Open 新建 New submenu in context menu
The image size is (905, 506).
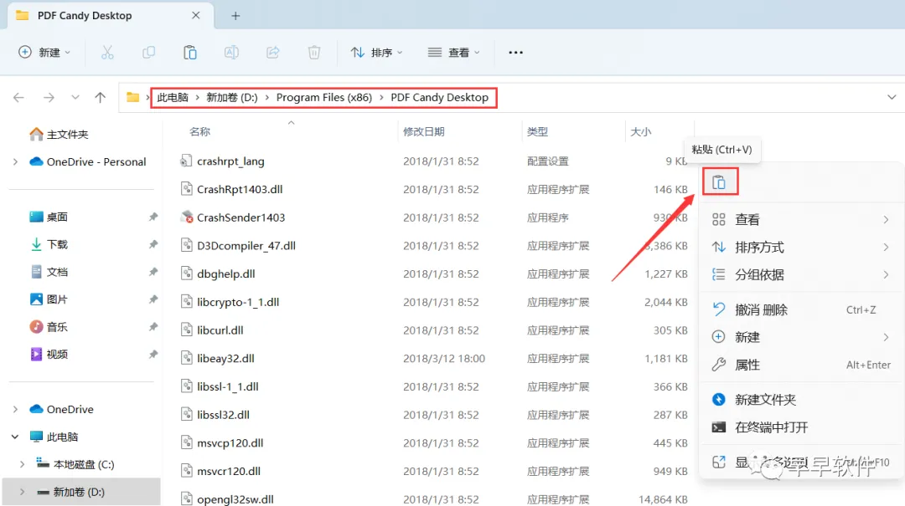(801, 337)
